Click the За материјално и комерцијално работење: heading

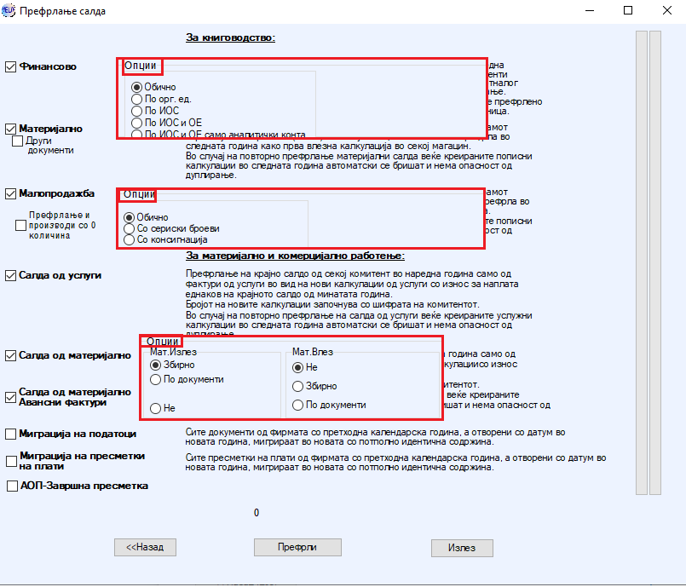point(296,256)
